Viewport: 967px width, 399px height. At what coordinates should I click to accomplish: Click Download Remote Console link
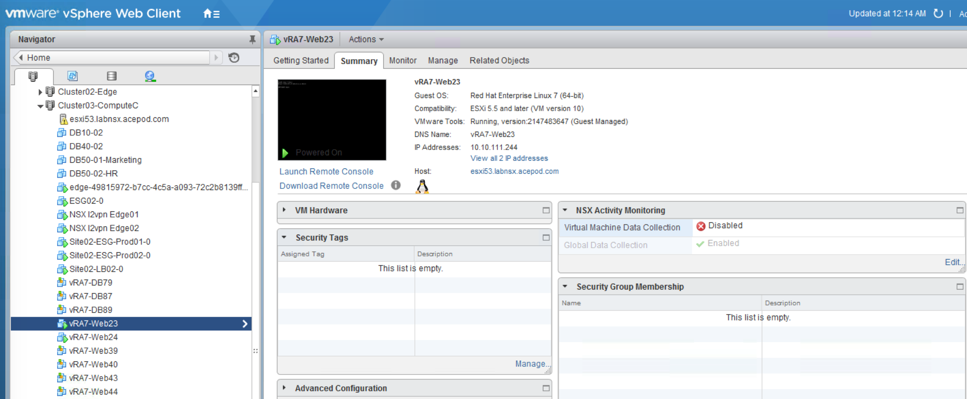(x=332, y=186)
